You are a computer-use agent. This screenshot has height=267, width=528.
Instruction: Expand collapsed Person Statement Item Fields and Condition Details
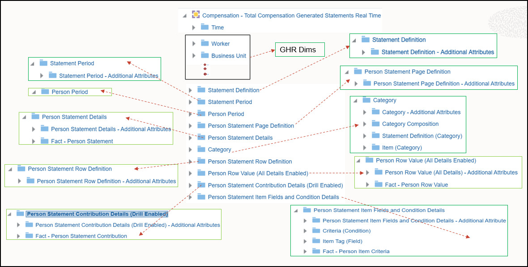tap(190, 197)
